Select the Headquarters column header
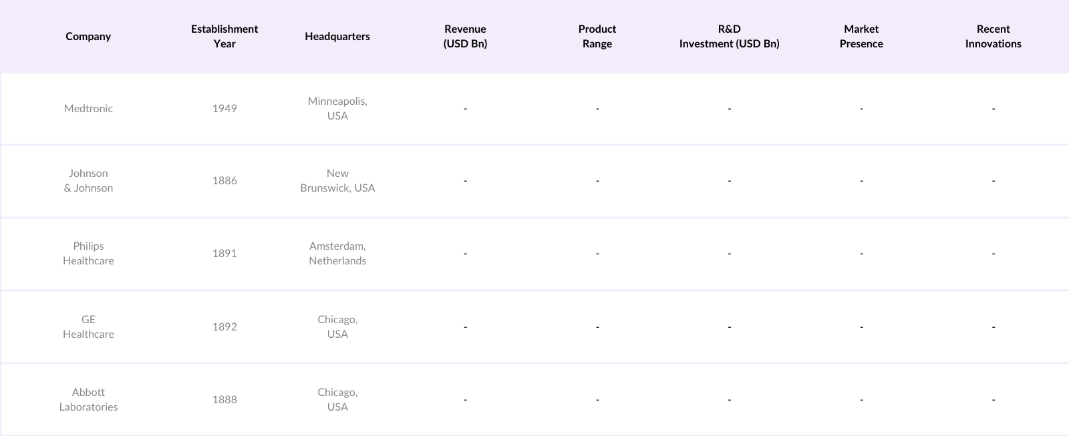Viewport: 1069px width, 436px height. coord(337,36)
